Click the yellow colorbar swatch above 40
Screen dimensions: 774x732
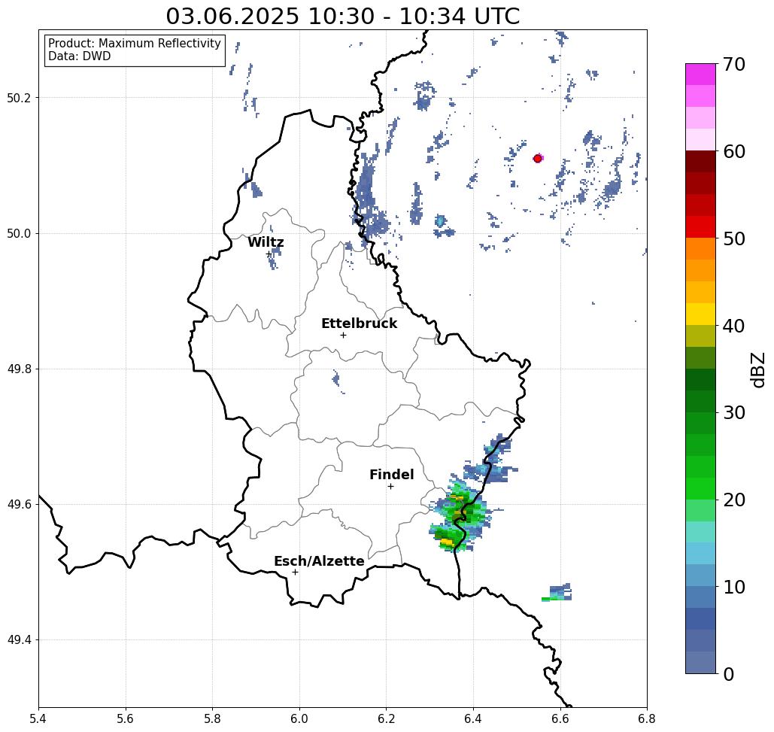(x=700, y=314)
